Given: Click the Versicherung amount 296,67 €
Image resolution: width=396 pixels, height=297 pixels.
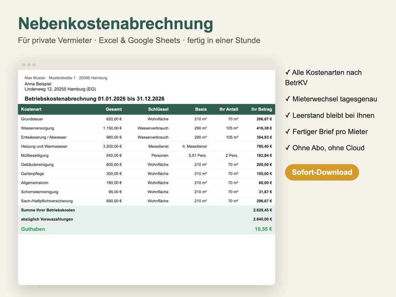Looking at the screenshot, I should coord(264,201).
